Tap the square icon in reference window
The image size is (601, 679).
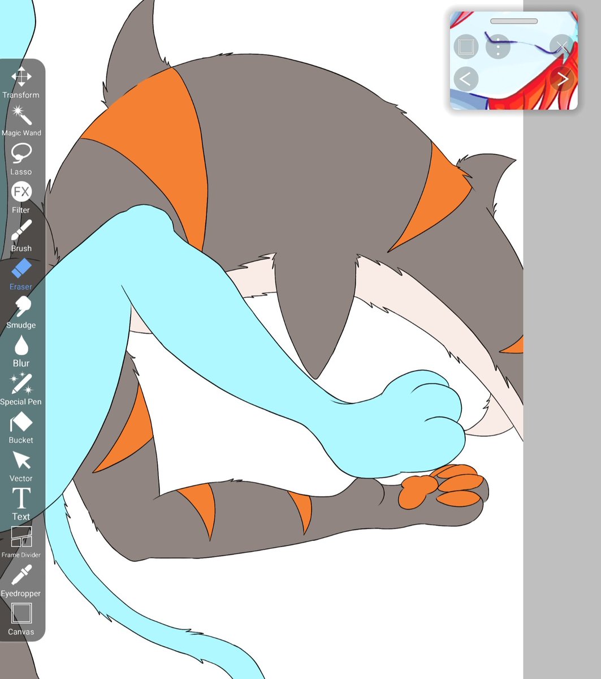coord(465,46)
